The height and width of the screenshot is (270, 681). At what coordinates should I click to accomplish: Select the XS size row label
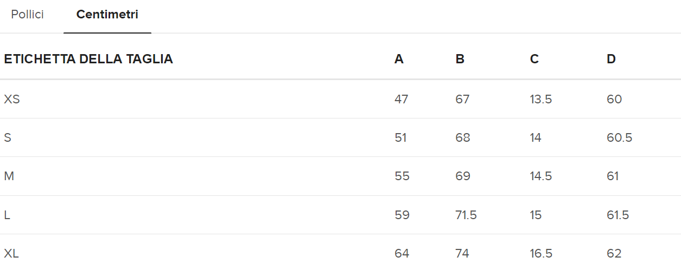(12, 99)
